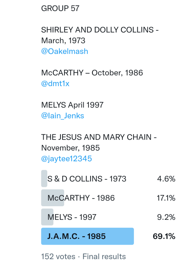Select the MELYS - 1997 poll option
This screenshot has width=184, height=264.
(x=72, y=217)
